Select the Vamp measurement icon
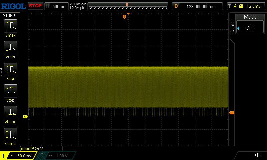Viewport: 267px width, 160px height. [x=11, y=134]
